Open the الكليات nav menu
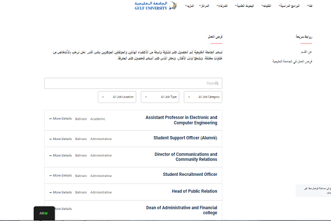This screenshot has height=221, width=331. coord(266,6)
